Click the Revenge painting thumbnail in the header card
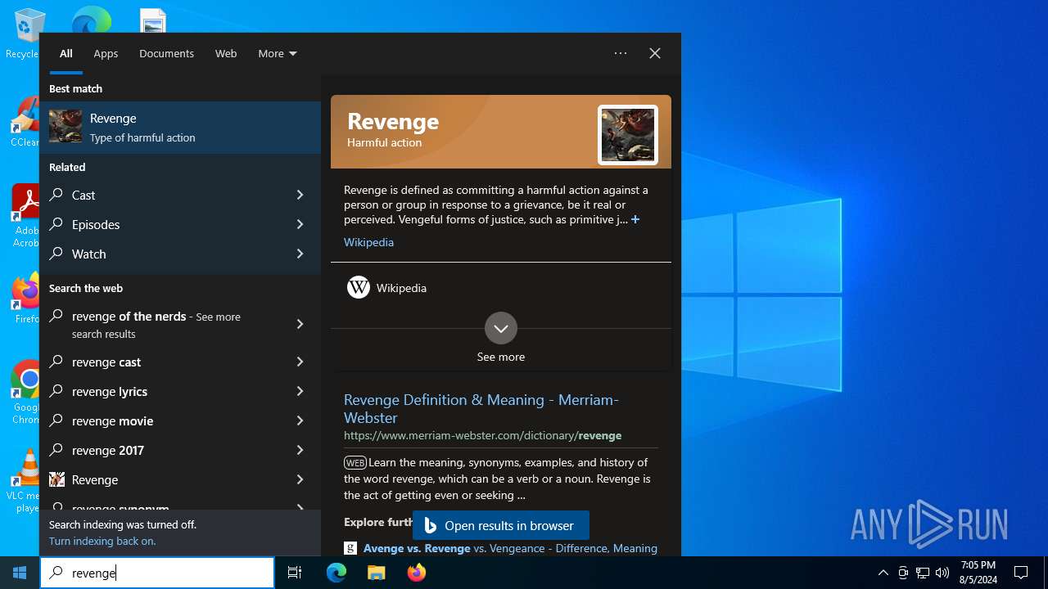Image resolution: width=1048 pixels, height=589 pixels. (628, 135)
